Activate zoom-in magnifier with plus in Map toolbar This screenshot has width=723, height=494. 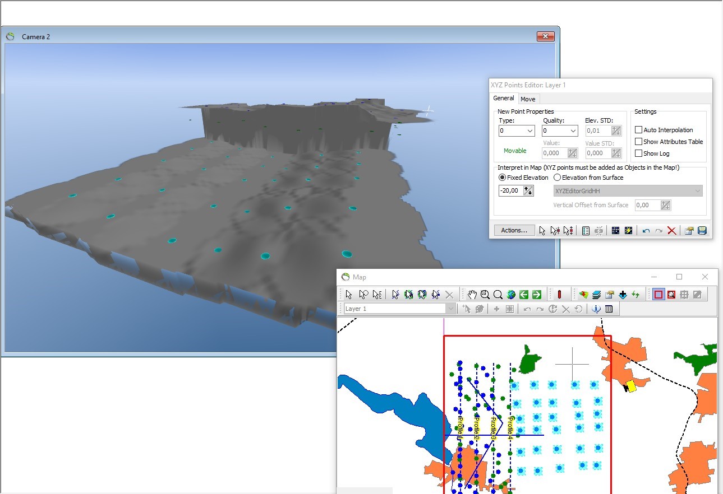point(485,295)
